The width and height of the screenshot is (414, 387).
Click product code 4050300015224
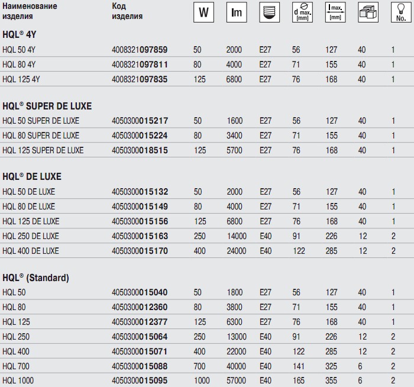pyautogui.click(x=140, y=136)
